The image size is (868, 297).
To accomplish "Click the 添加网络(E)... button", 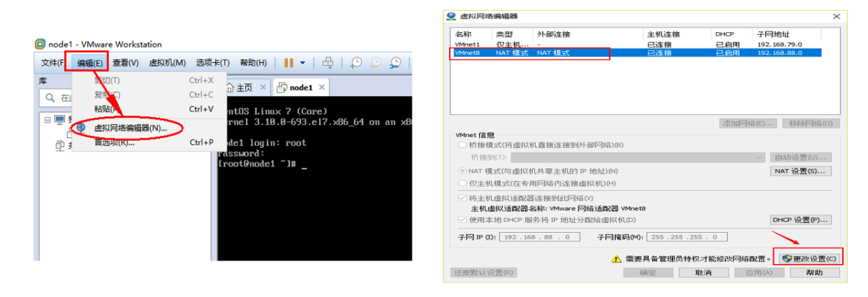I will 747,124.
